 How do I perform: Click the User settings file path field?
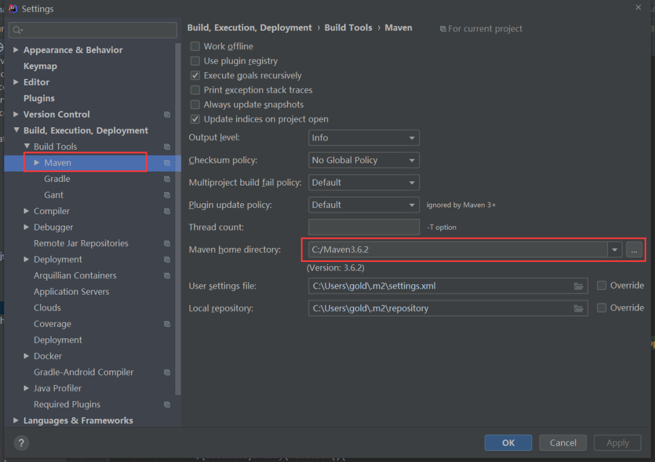point(448,286)
